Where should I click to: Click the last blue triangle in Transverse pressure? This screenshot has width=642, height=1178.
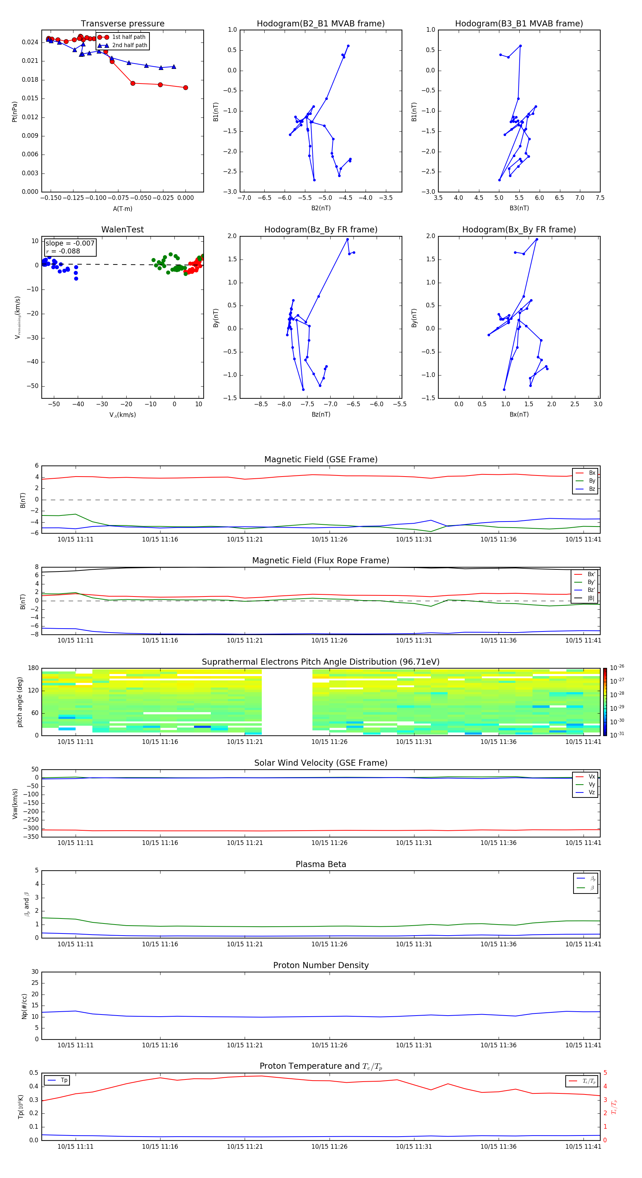tap(174, 67)
